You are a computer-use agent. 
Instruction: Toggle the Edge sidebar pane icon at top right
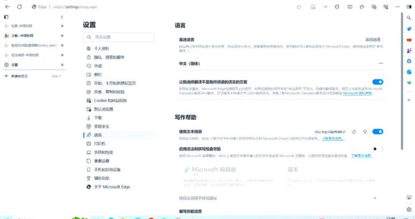[x=409, y=7]
